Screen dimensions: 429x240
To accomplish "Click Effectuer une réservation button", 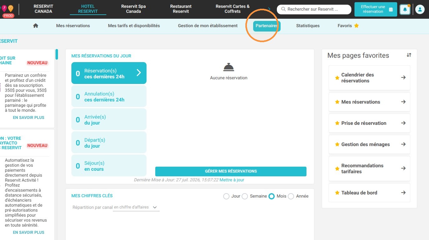I will pyautogui.click(x=376, y=9).
